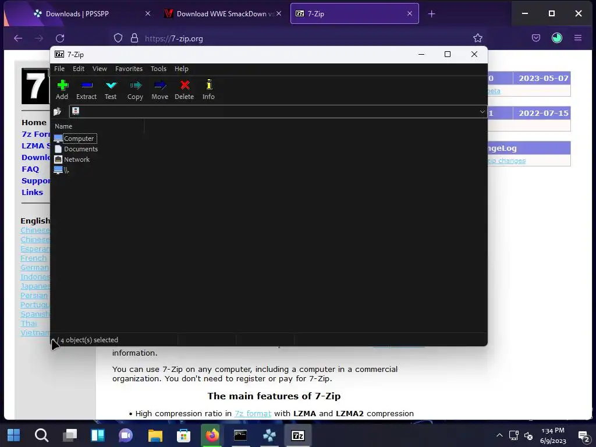The height and width of the screenshot is (447, 596).
Task: Click the tracking protection shield icon
Action: coord(118,38)
